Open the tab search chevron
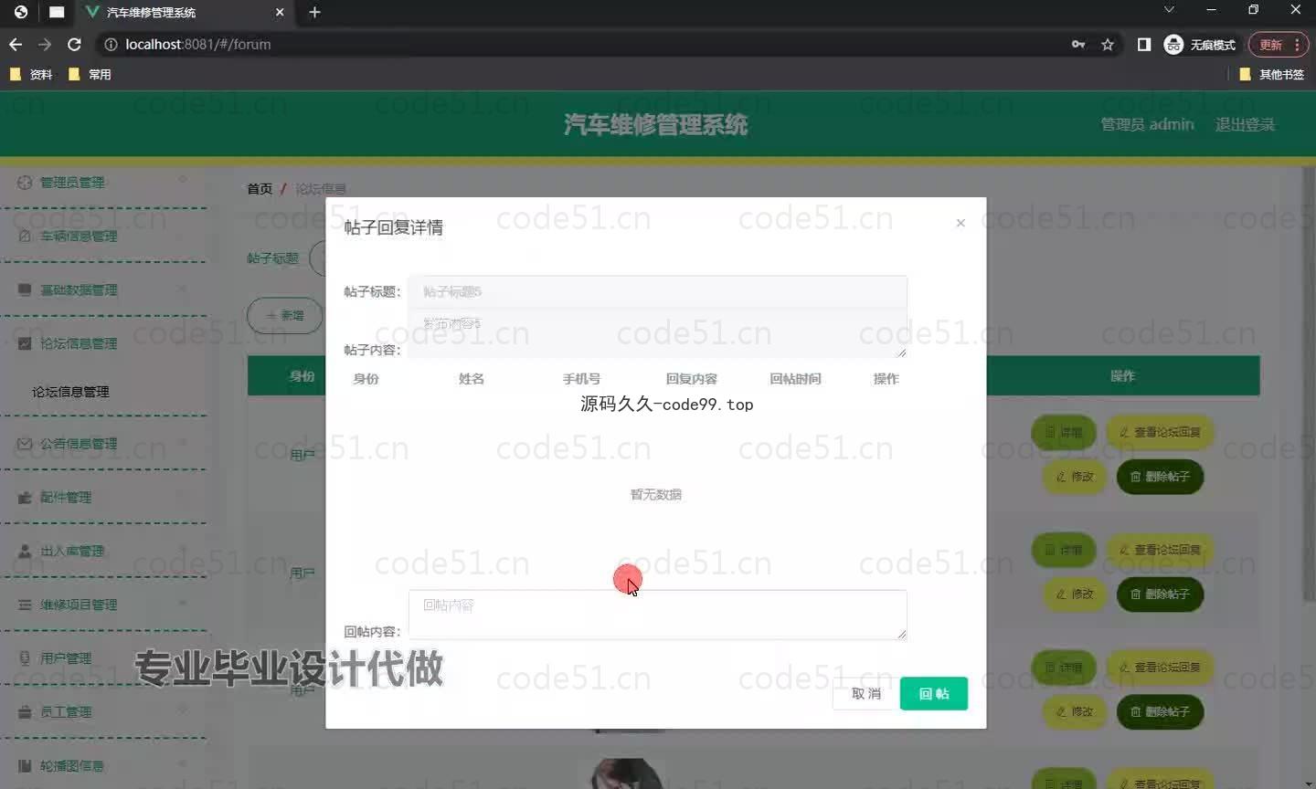1316x789 pixels. click(x=1169, y=9)
